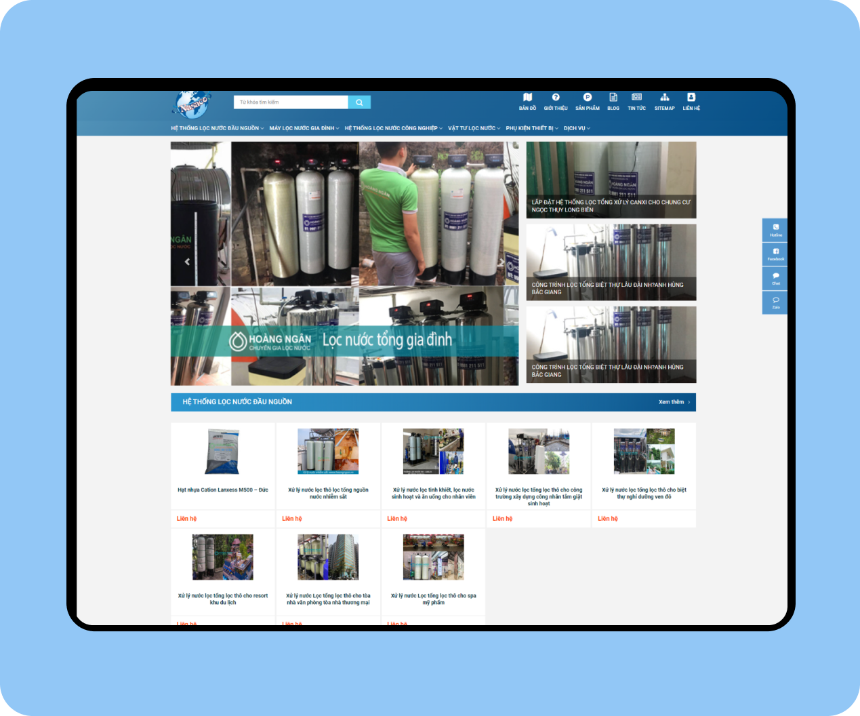Show previous slide with left arrow
This screenshot has width=860, height=716.
tap(187, 262)
